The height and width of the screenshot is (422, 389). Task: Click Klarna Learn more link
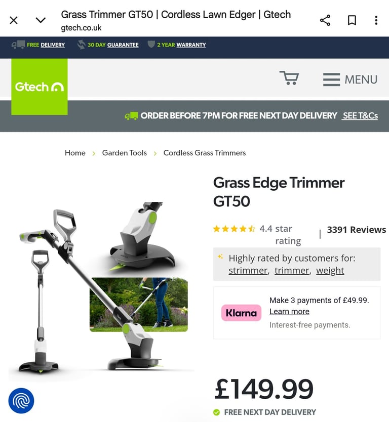click(x=289, y=311)
